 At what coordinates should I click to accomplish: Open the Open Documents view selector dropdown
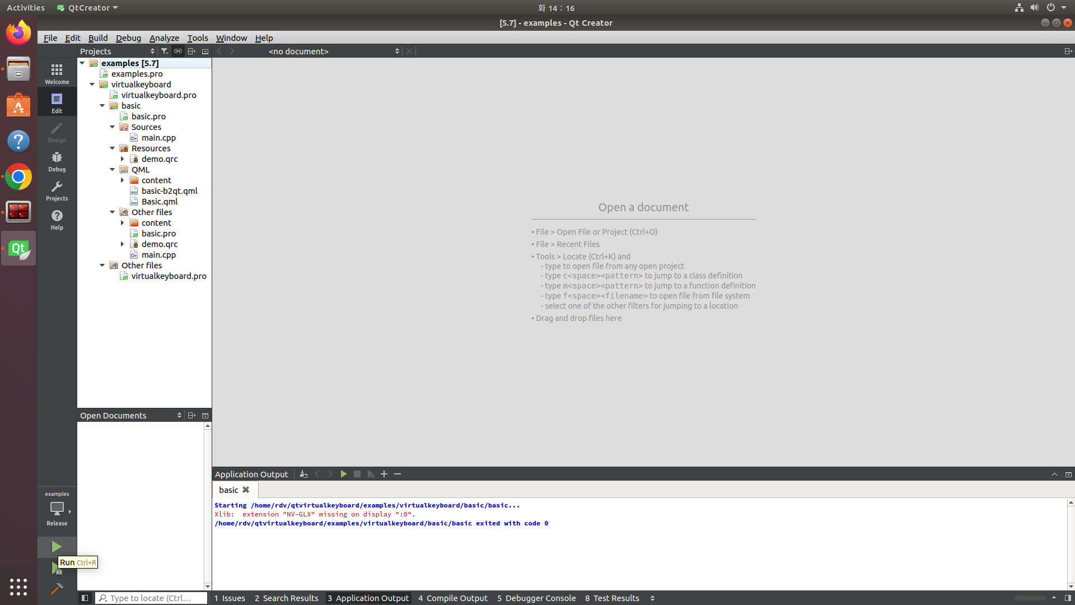tap(130, 415)
